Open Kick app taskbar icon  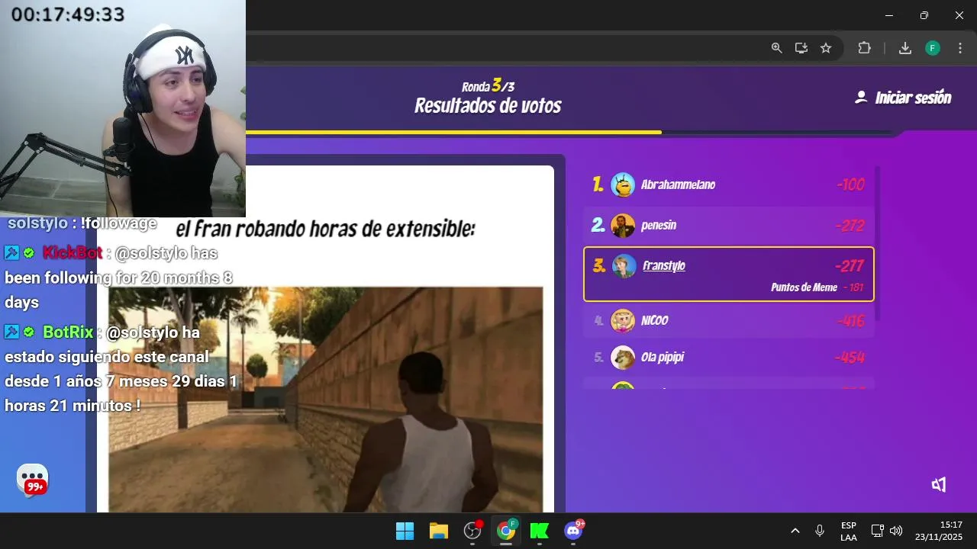[540, 531]
